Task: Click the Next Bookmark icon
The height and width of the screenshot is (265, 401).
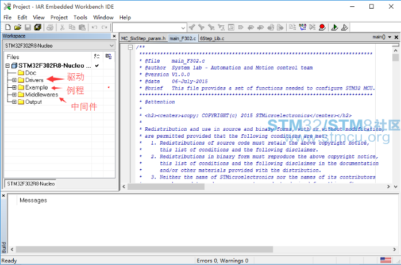Action: (x=260, y=28)
